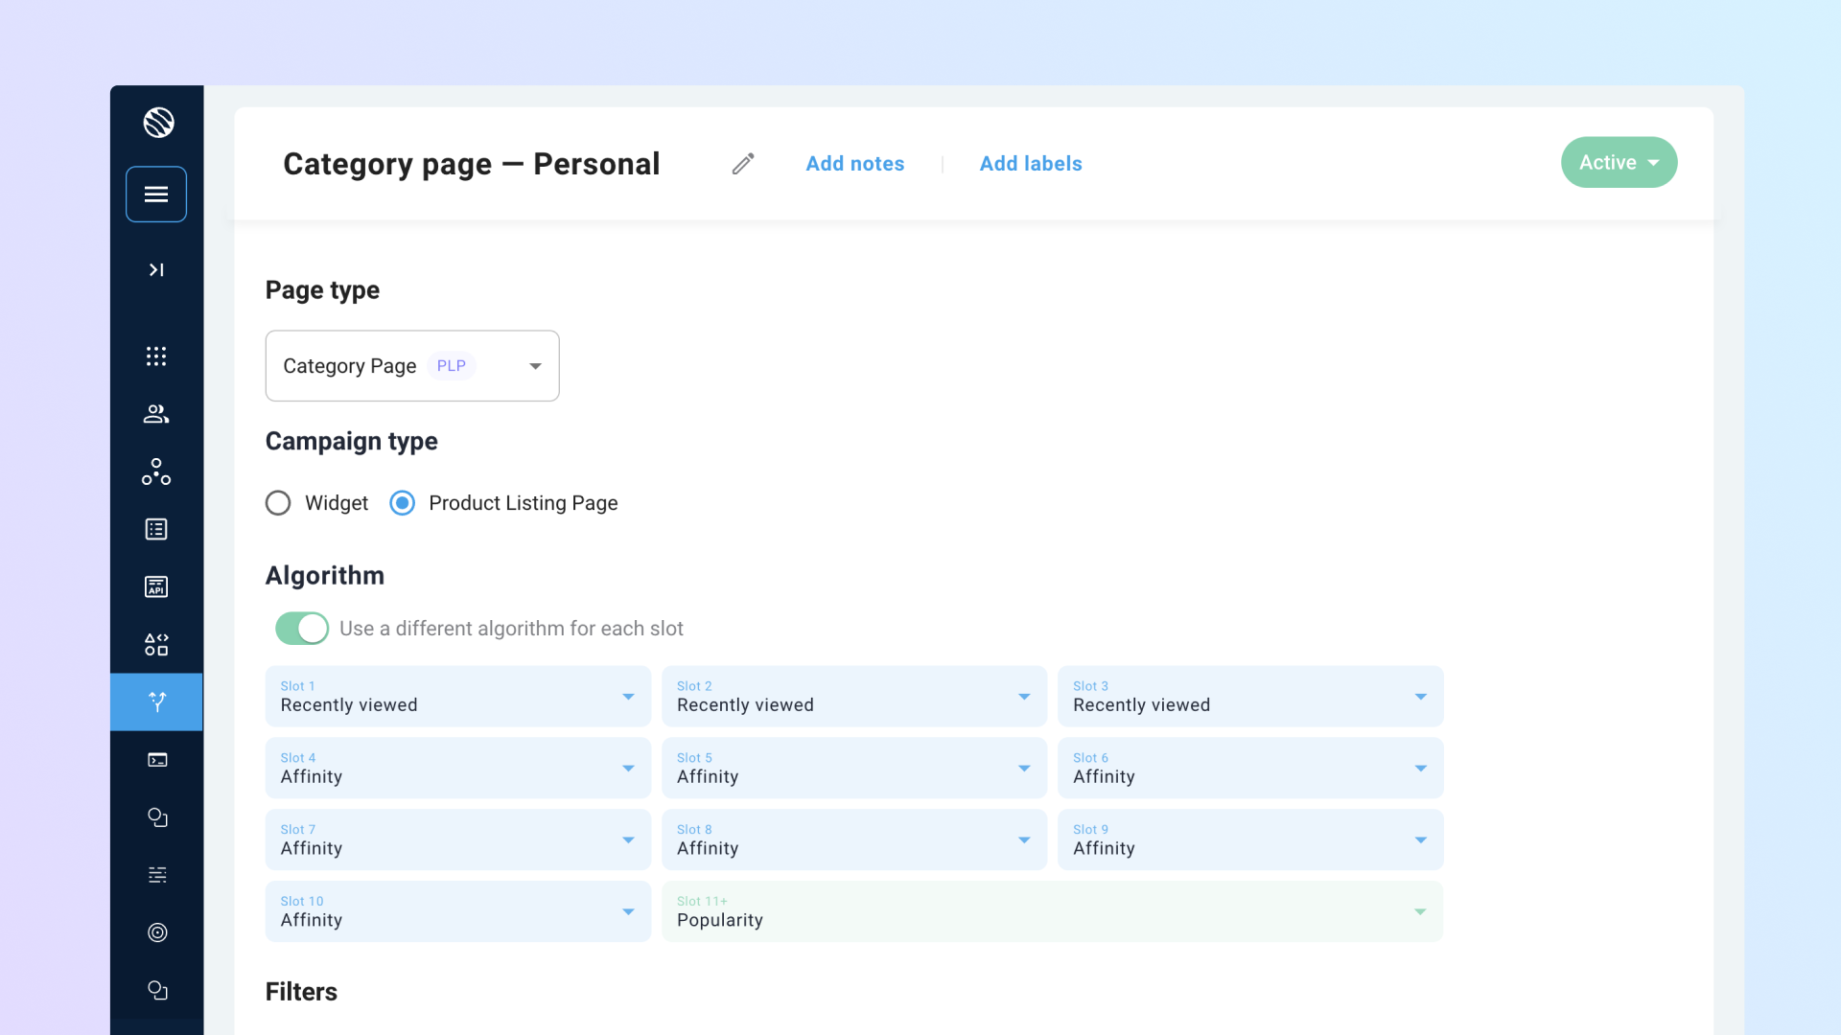Expand the Slot 1 algorithm dropdown
The image size is (1841, 1035).
click(x=458, y=697)
